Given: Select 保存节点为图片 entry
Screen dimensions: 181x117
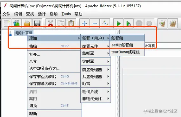Looking at the screenshot, I should tap(54, 77).
